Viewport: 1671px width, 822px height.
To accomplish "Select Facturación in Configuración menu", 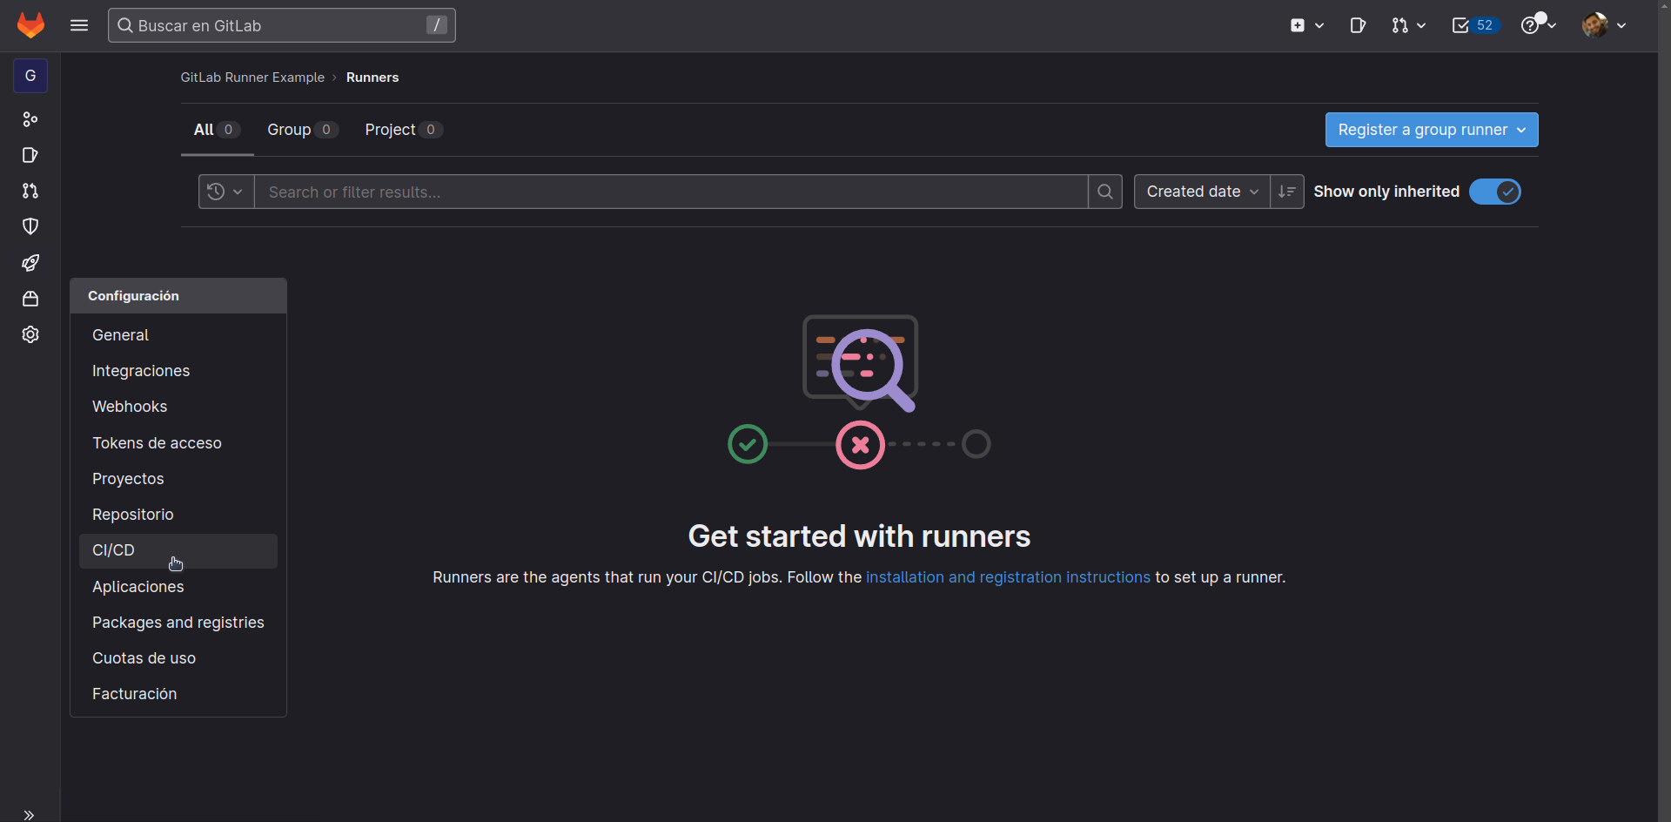I will [178, 694].
